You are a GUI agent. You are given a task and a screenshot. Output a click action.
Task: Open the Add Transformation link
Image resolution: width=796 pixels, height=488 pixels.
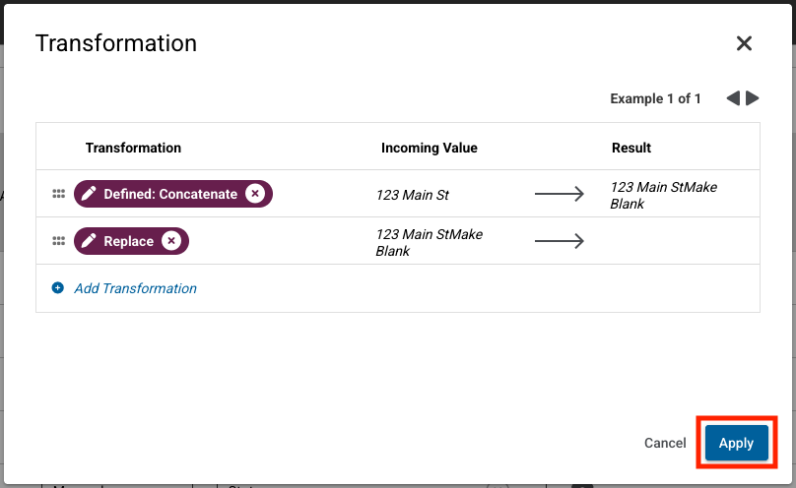(136, 288)
